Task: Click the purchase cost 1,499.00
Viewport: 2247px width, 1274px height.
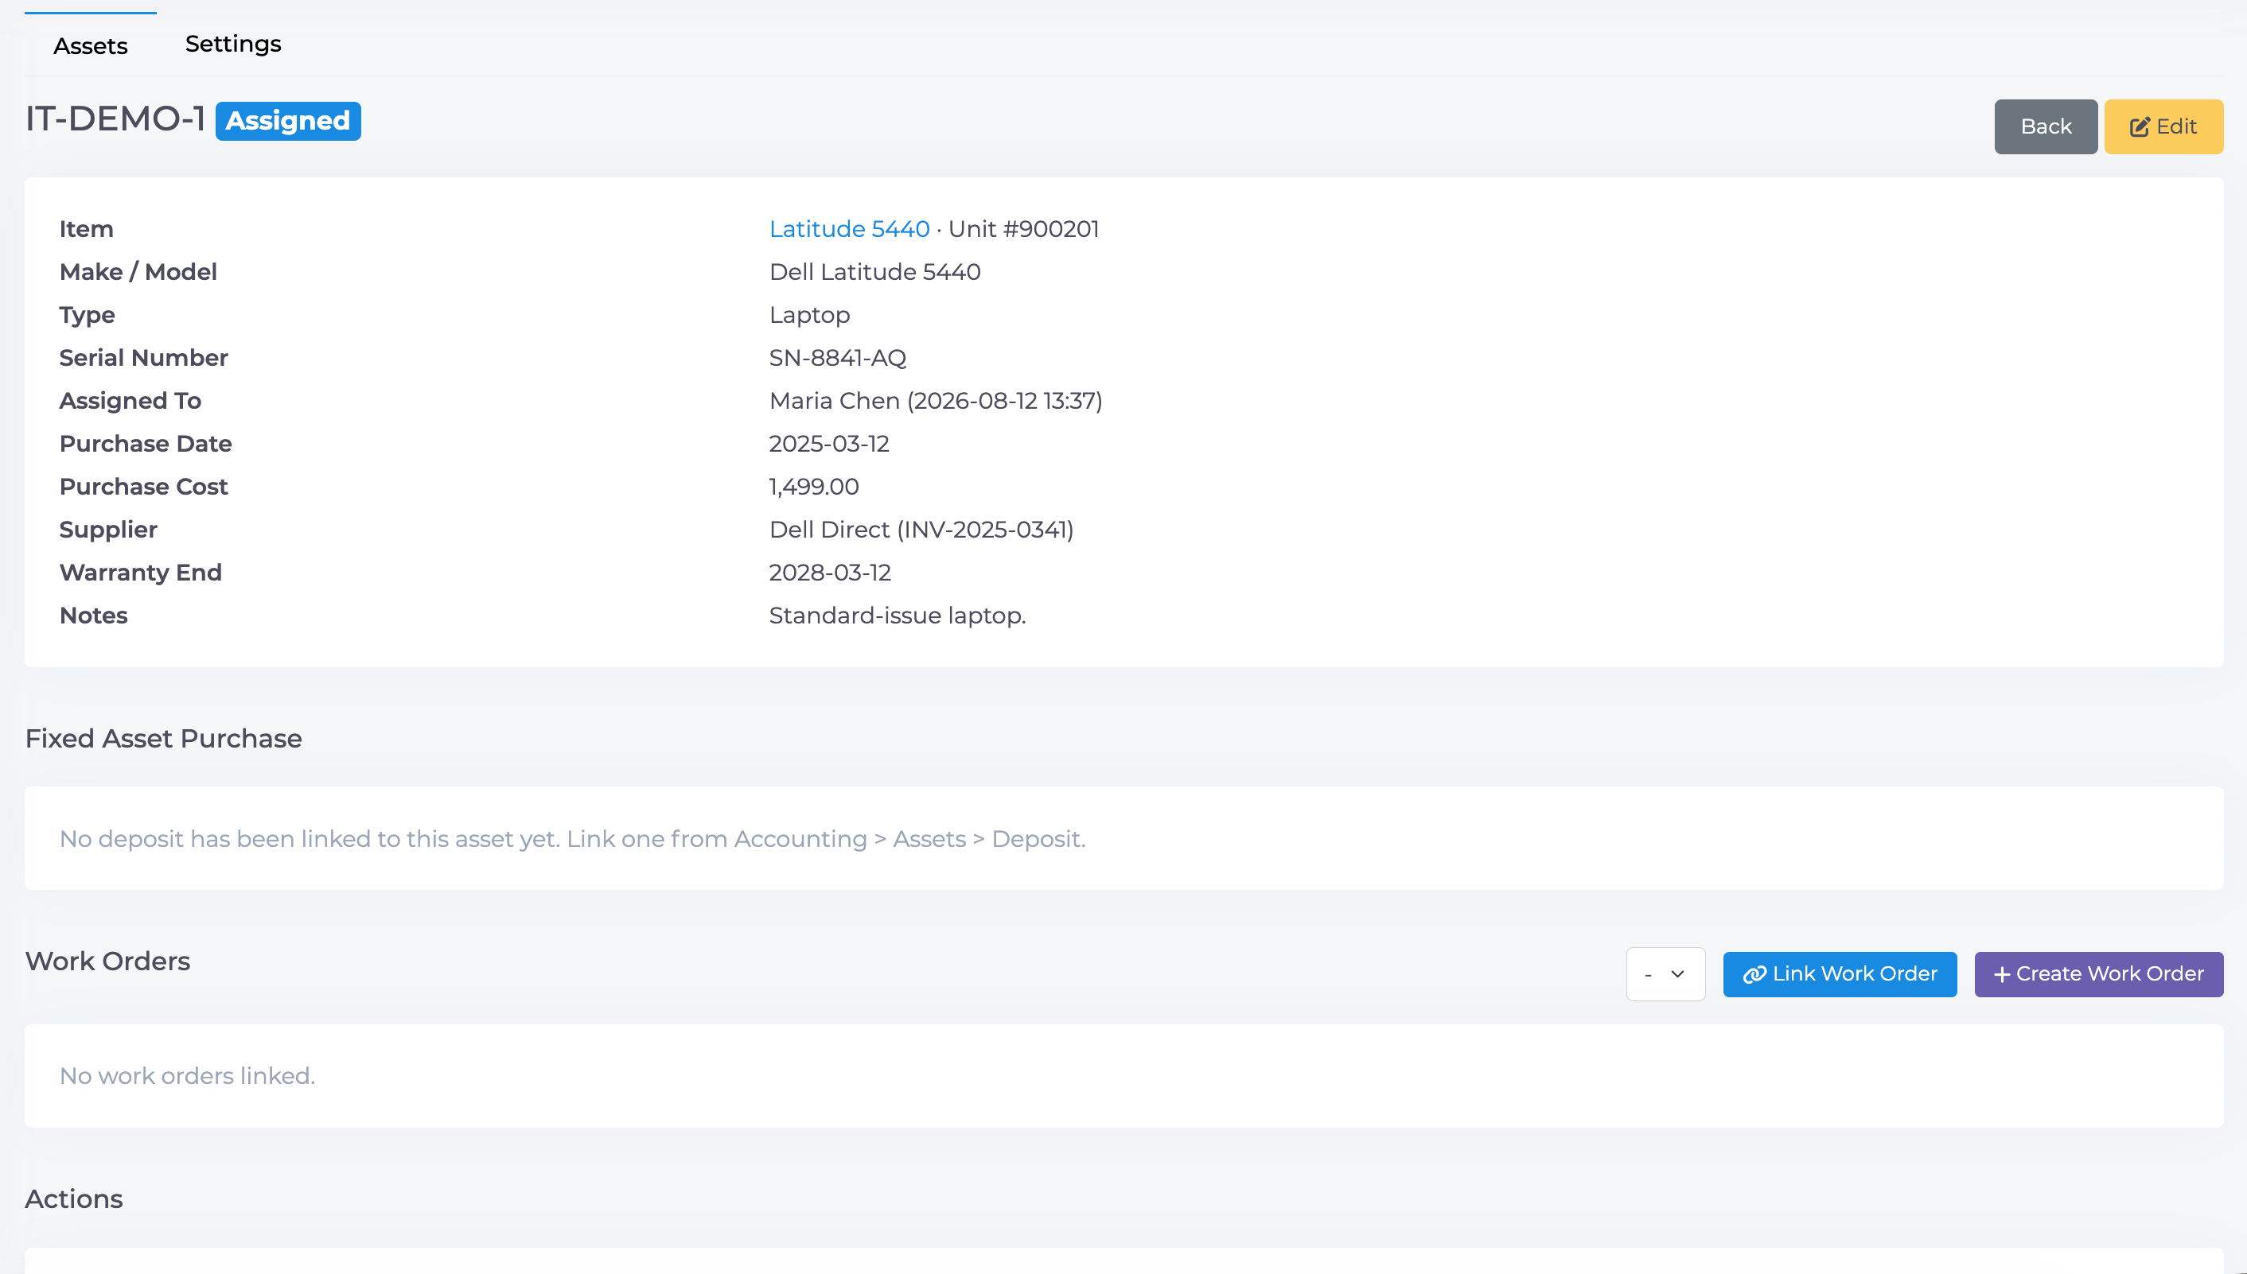Action: pyautogui.click(x=814, y=487)
